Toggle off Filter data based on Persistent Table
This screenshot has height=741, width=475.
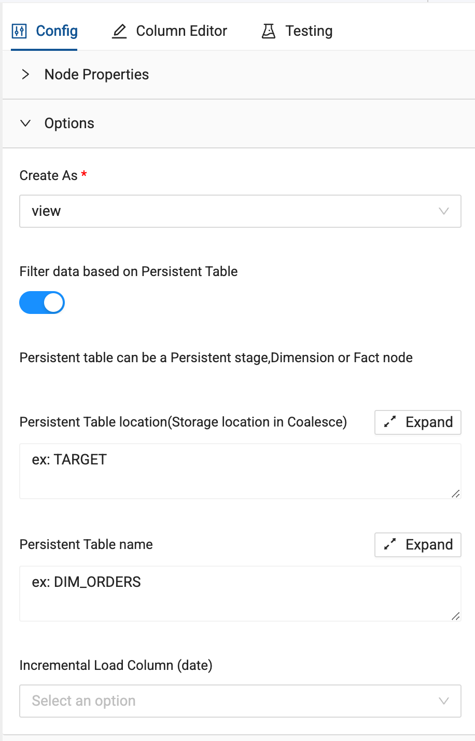42,303
